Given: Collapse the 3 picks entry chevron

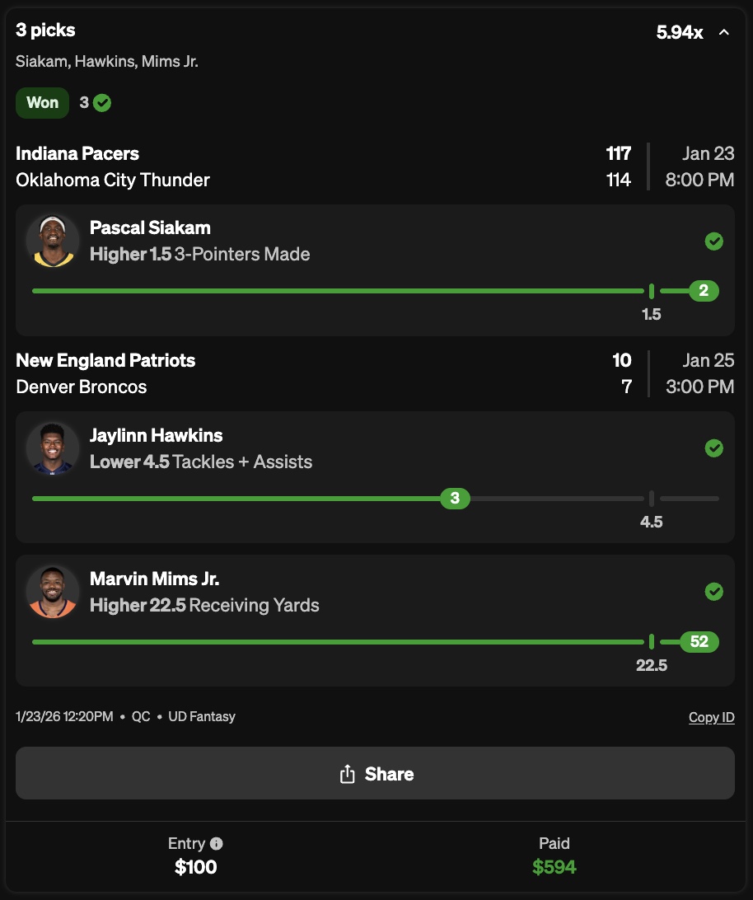Looking at the screenshot, I should (724, 33).
